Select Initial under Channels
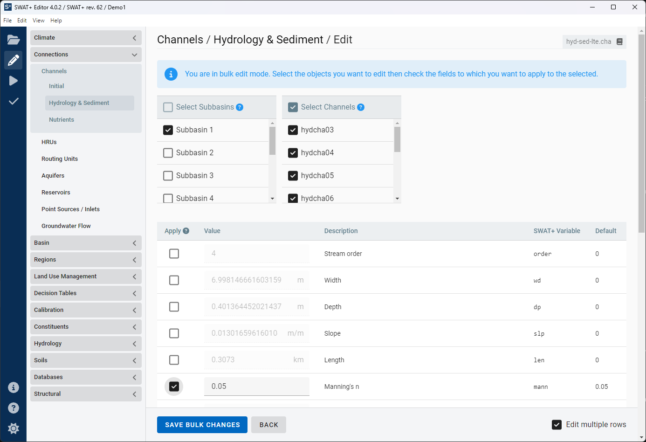This screenshot has width=646, height=442. tap(56, 86)
